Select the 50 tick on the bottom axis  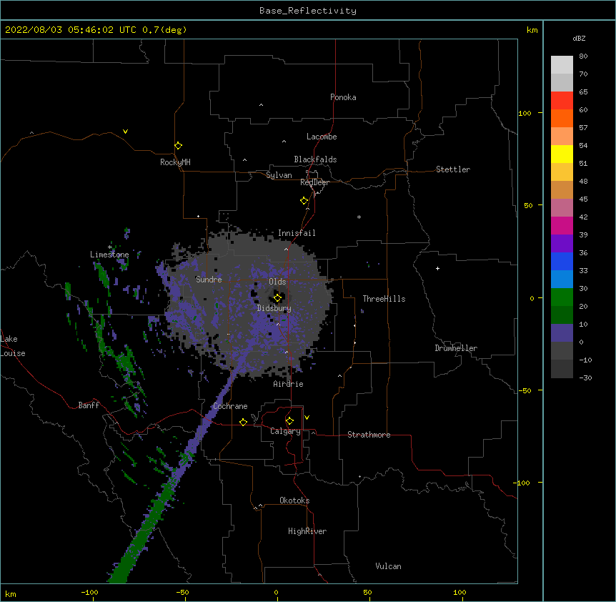(x=367, y=593)
